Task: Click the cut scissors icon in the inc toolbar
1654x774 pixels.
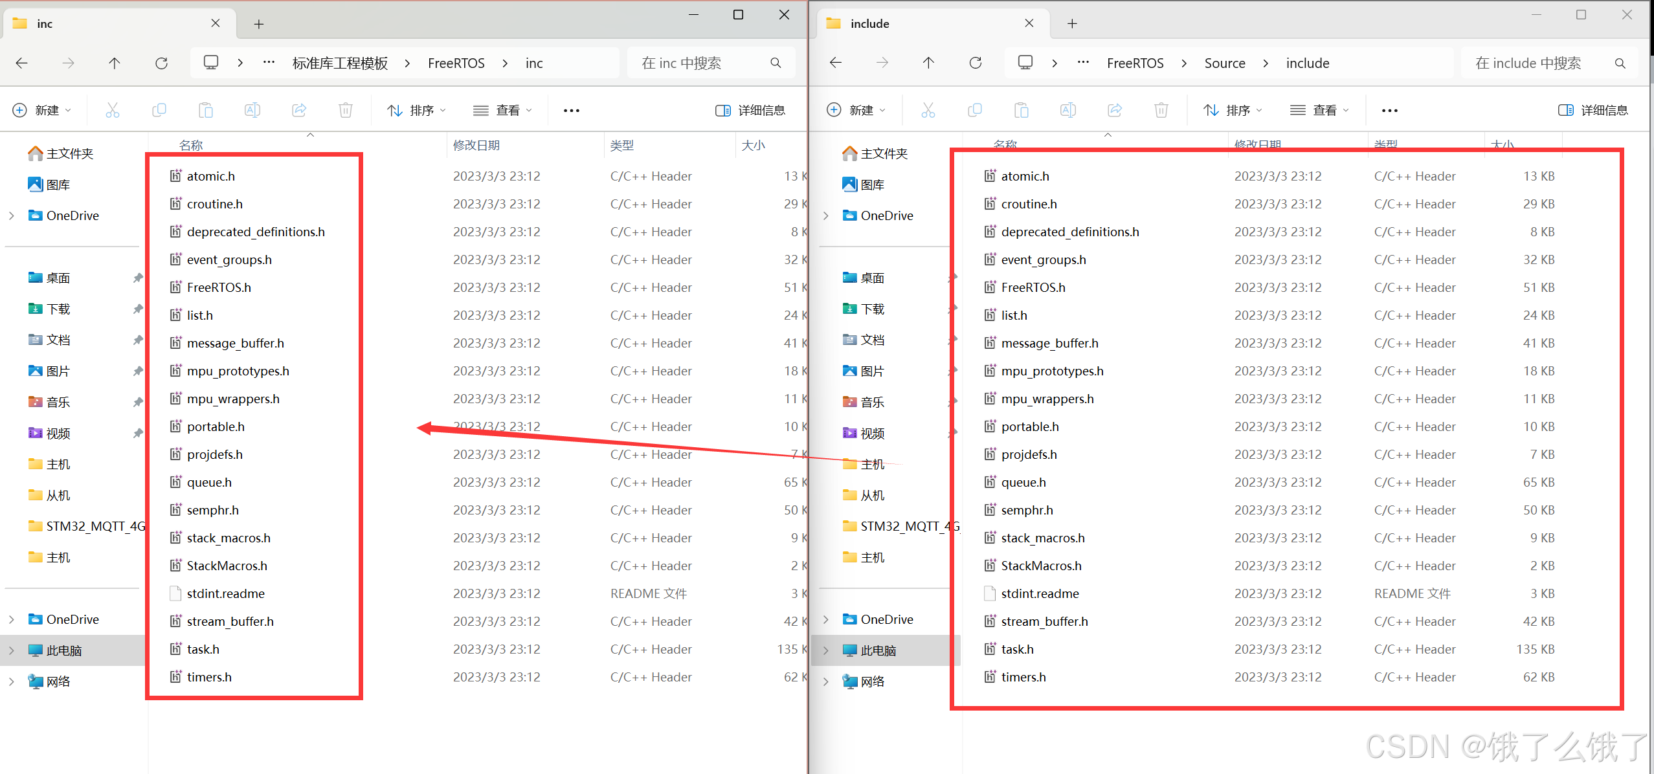Action: (113, 110)
